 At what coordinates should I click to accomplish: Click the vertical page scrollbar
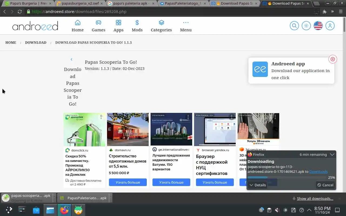click(x=344, y=24)
